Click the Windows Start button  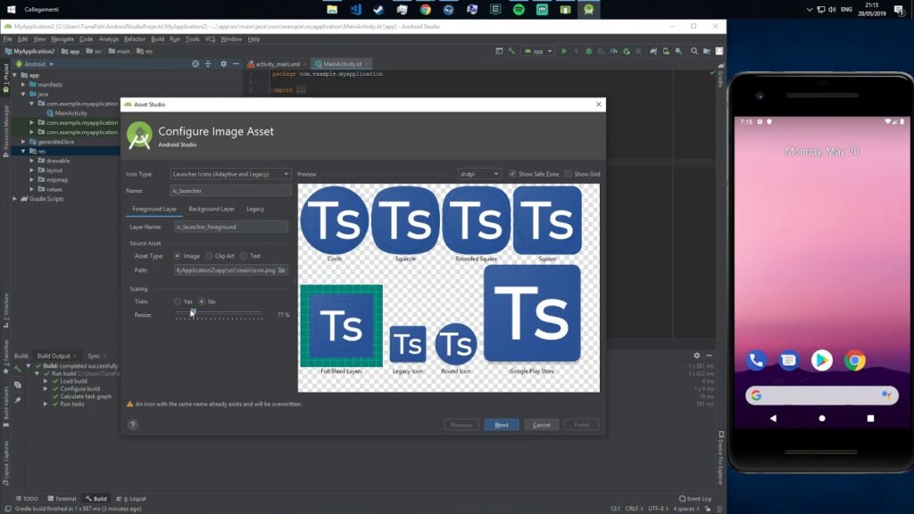[x=11, y=9]
